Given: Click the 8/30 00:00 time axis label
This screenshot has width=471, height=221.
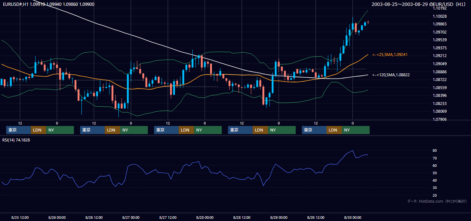Looking at the screenshot, I should tap(353, 217).
